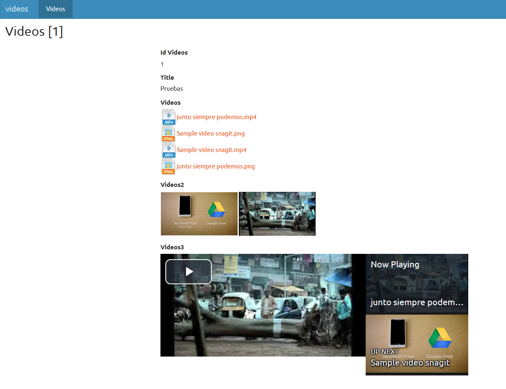The image size is (506, 389).
Task: Click the Videos [1] page heading
Action: (34, 31)
